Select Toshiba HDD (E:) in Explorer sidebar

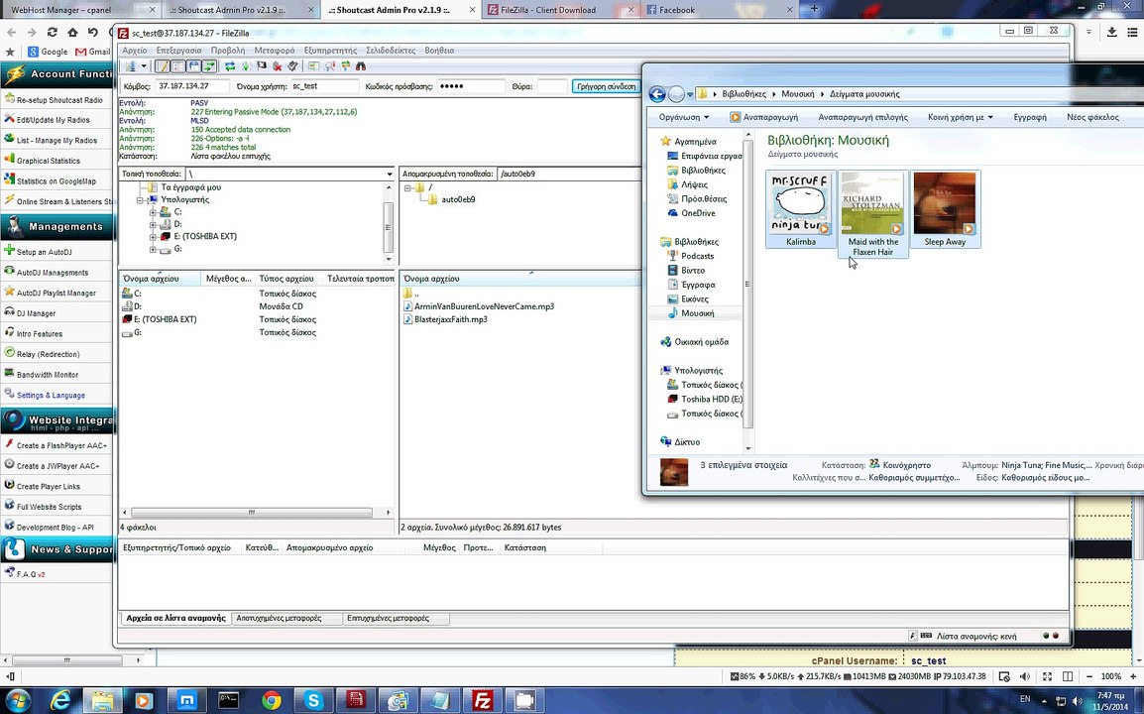point(711,400)
